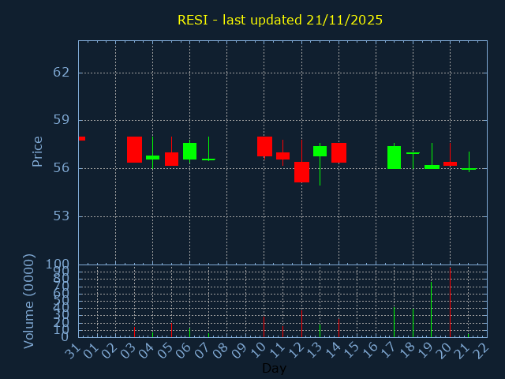Select the 53 price axis label
This screenshot has width=505, height=379.
tap(61, 216)
